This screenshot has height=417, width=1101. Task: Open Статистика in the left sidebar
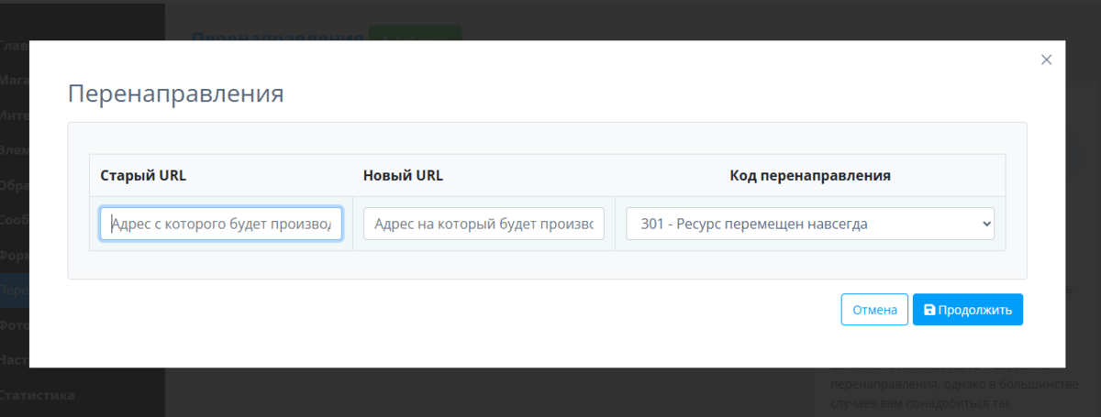(x=37, y=396)
